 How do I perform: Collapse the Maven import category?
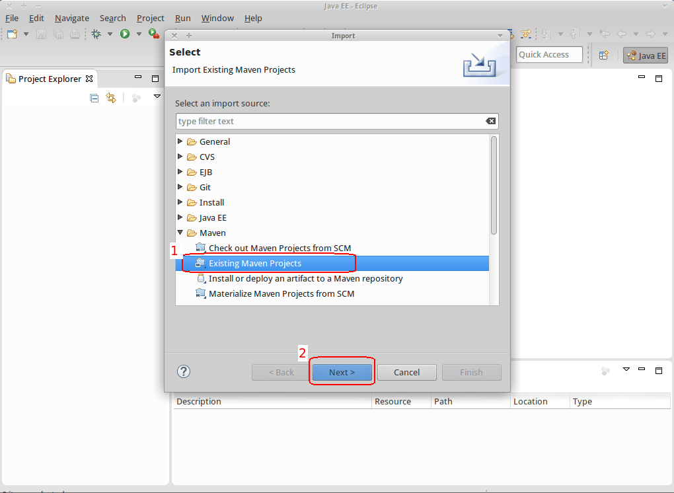point(180,233)
